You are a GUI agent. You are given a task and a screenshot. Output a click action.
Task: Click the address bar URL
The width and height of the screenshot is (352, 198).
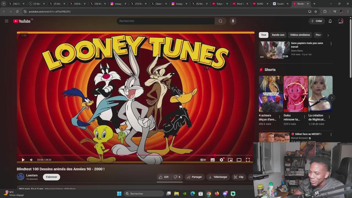click(x=50, y=12)
